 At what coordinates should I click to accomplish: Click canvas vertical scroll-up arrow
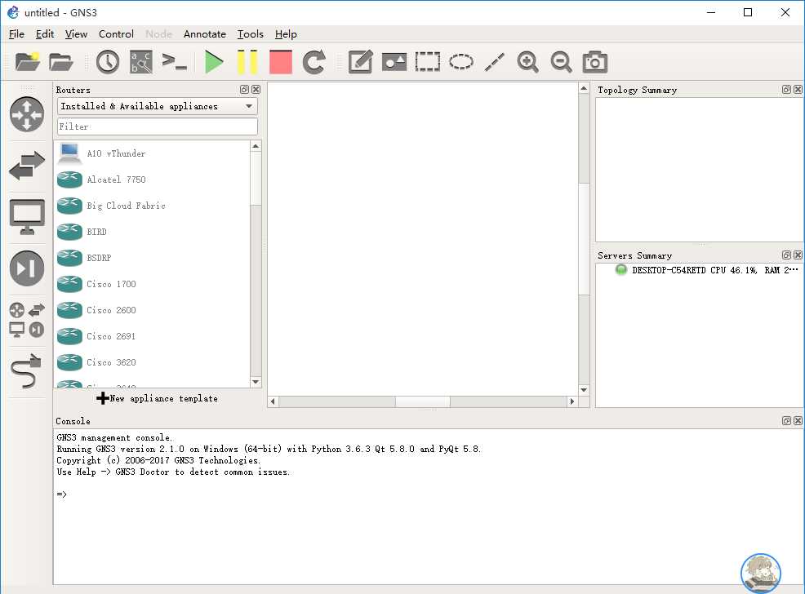584,88
